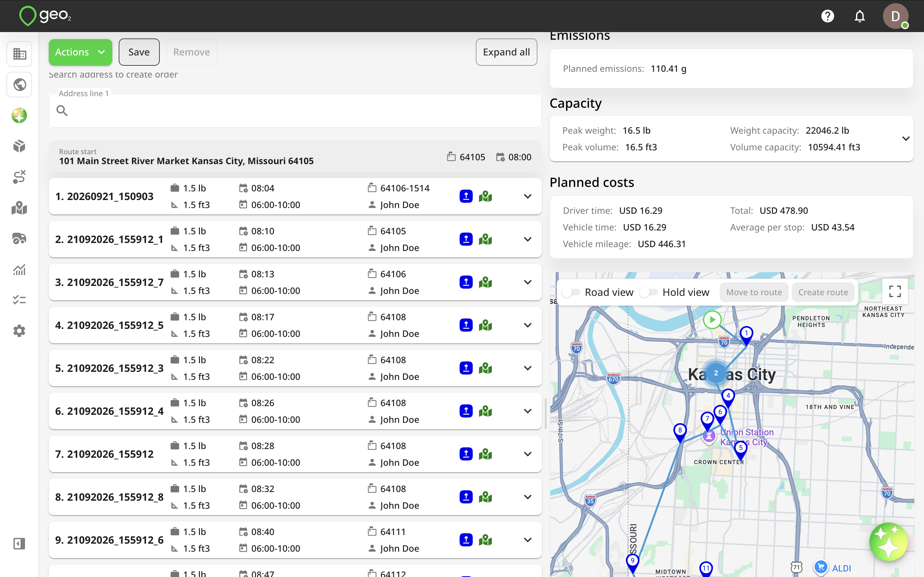Screen dimensions: 924x577
Task: Click the geo2 logo
Action: pyautogui.click(x=45, y=16)
